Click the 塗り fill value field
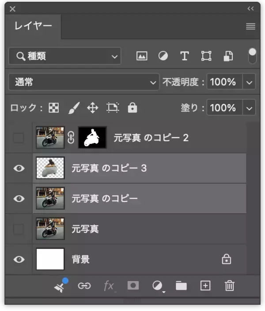Viewport: 265px width, 311px height. [x=224, y=108]
